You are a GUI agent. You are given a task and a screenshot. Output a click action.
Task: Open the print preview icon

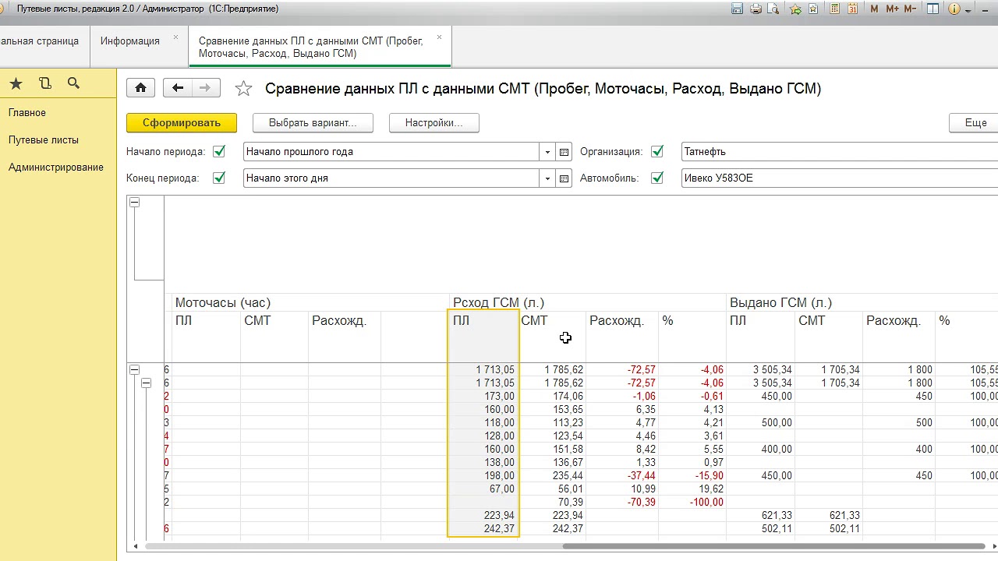pos(773,9)
